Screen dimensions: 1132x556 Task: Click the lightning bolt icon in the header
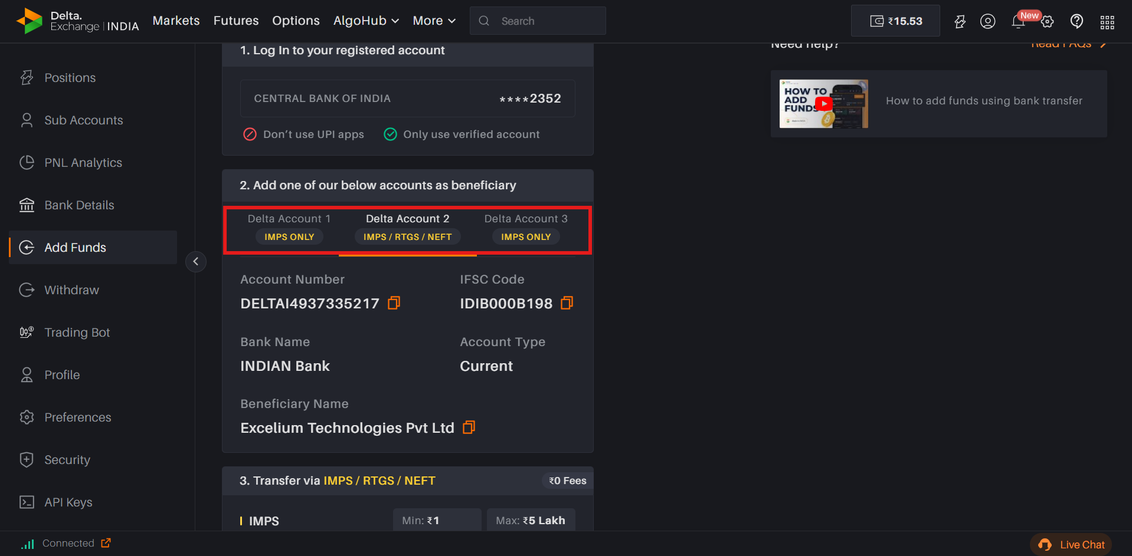point(960,21)
